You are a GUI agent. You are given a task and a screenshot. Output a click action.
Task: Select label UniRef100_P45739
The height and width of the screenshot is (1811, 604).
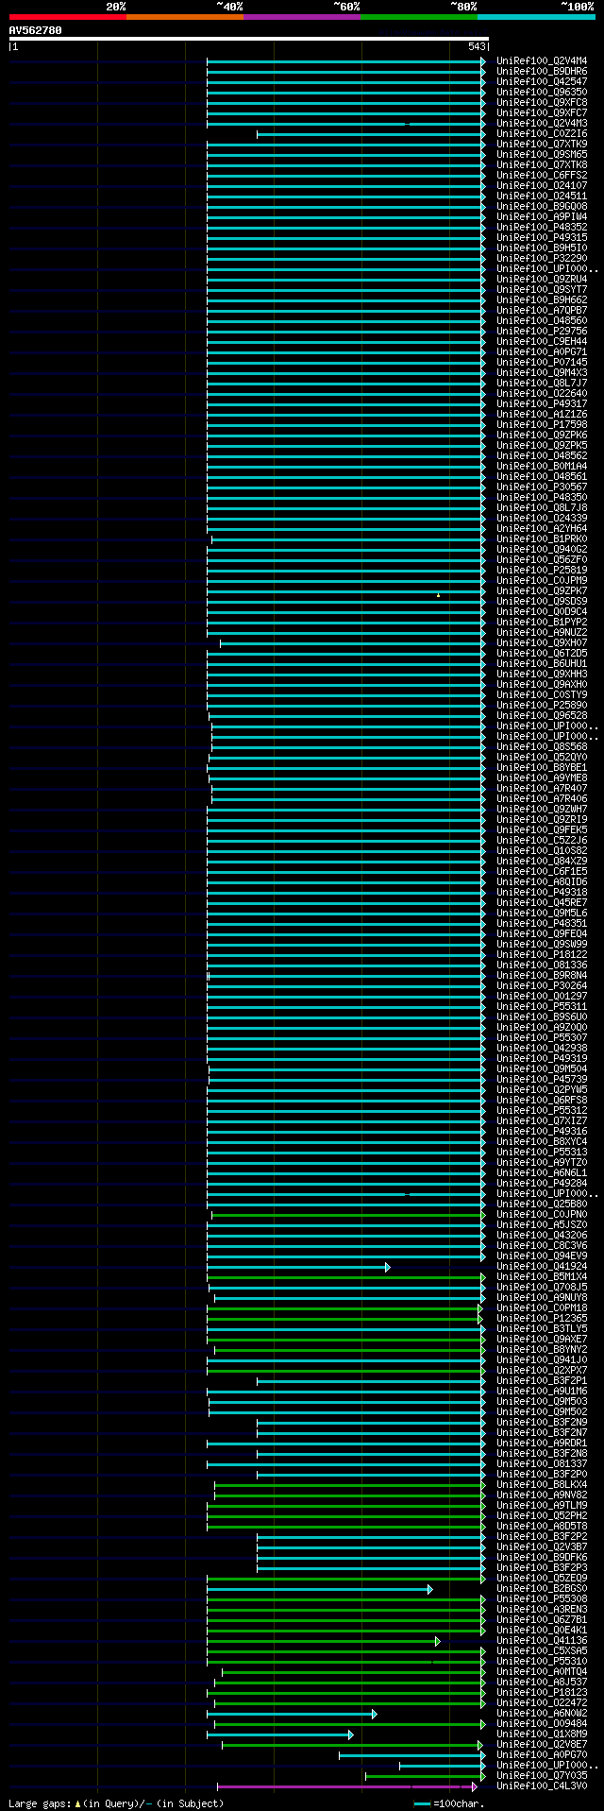(542, 1079)
